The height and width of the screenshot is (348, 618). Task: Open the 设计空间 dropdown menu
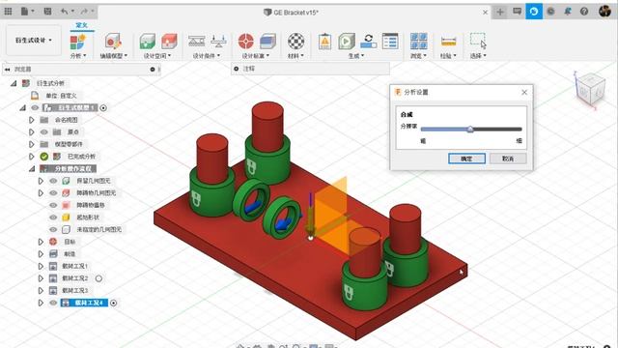(x=157, y=56)
